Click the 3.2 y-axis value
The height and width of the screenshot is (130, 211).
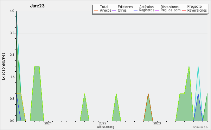point(12,33)
